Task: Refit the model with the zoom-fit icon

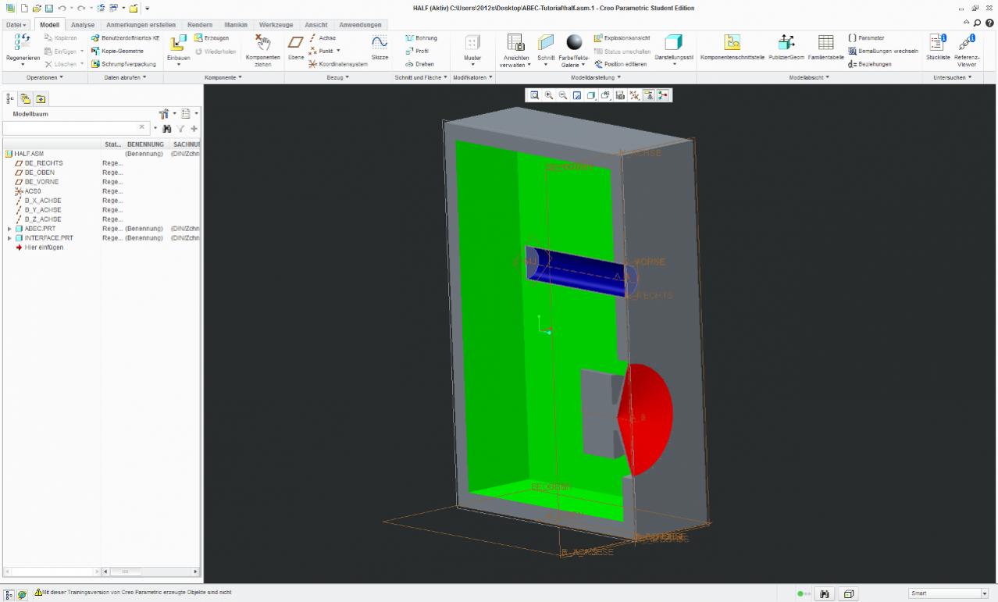Action: click(535, 95)
